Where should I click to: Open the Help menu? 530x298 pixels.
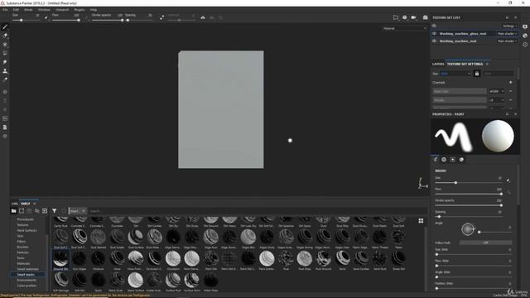click(94, 10)
